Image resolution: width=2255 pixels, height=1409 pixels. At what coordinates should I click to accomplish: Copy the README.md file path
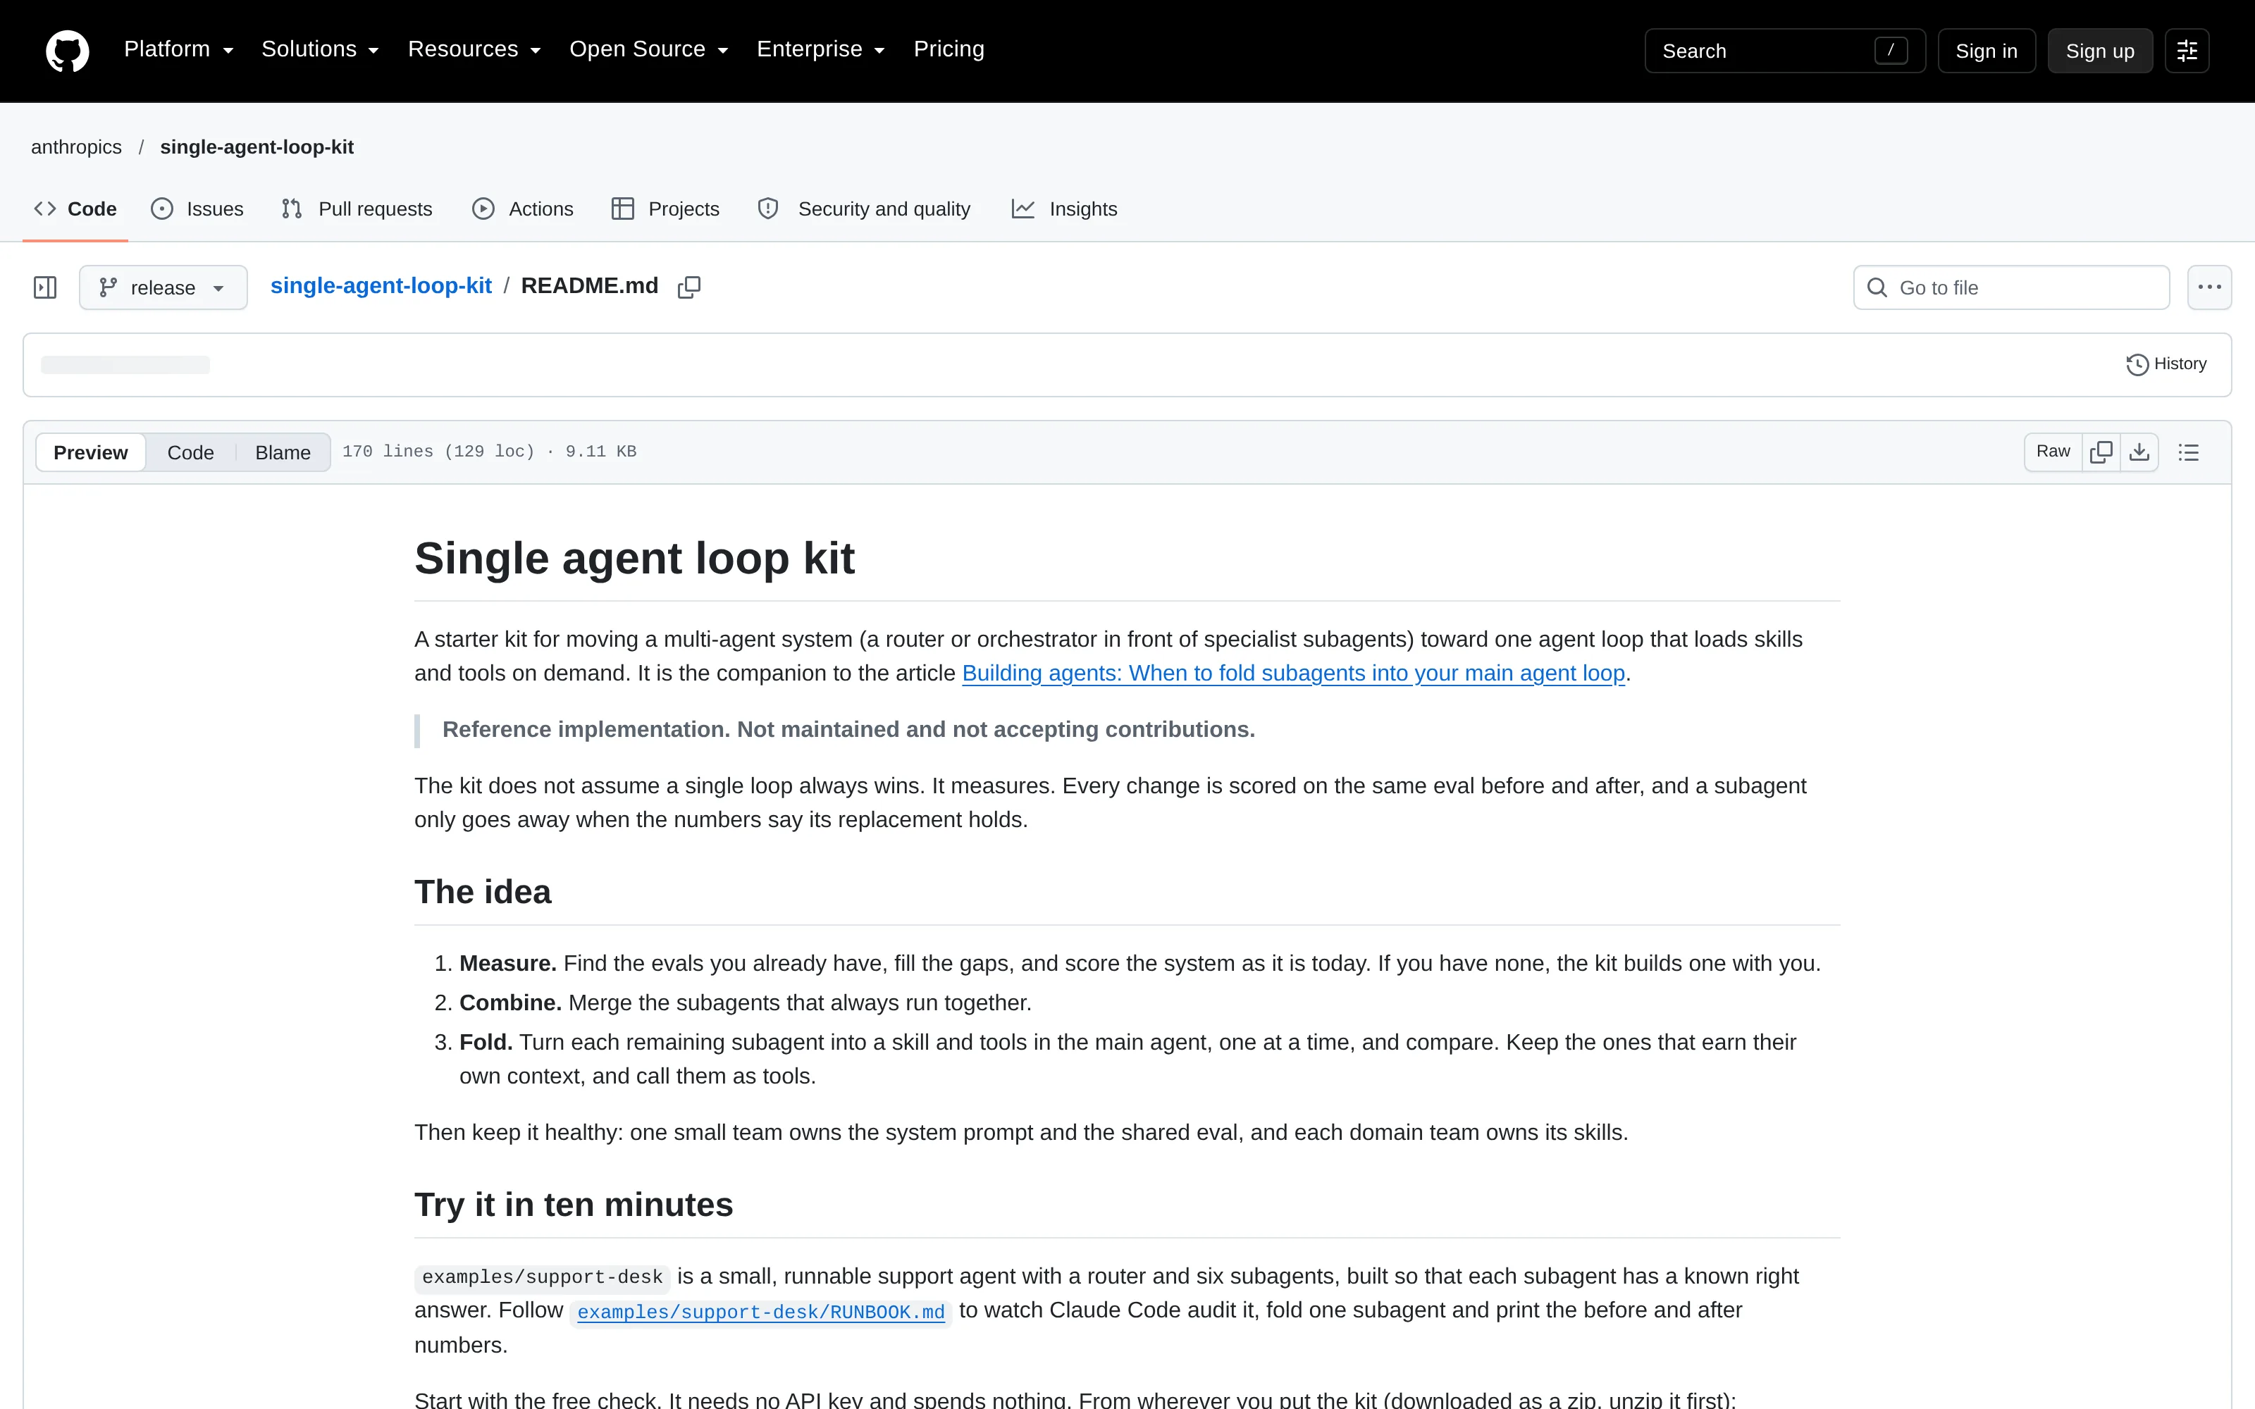click(x=688, y=287)
